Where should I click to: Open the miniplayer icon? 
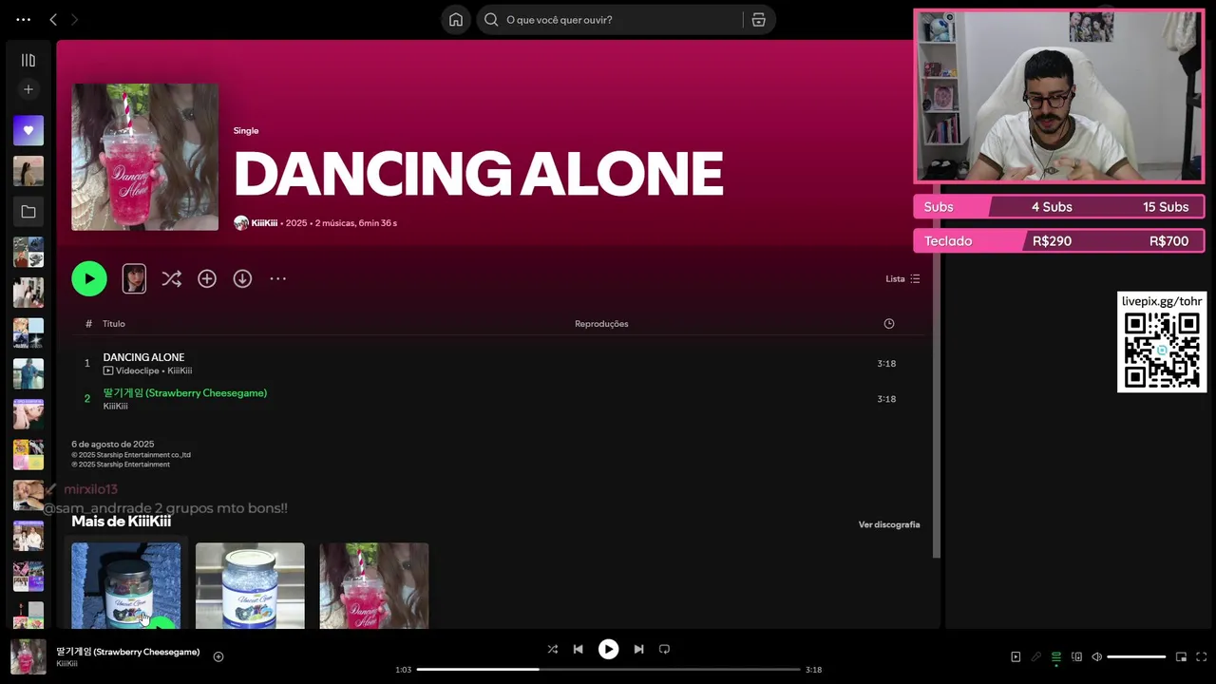tap(1182, 656)
